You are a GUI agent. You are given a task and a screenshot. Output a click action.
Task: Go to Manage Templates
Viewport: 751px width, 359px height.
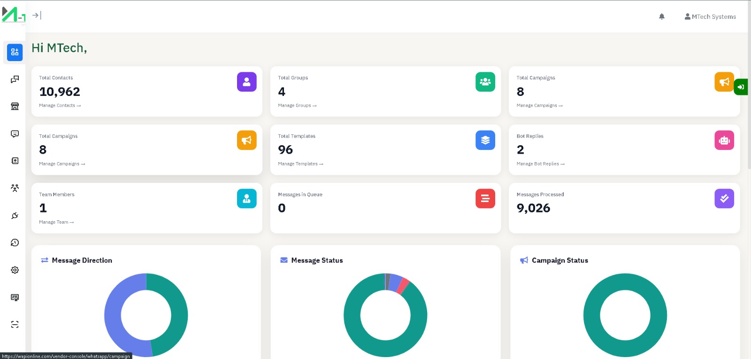(300, 164)
